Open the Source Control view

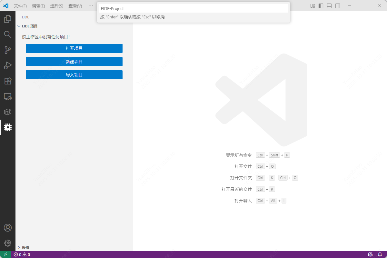pyautogui.click(x=8, y=50)
